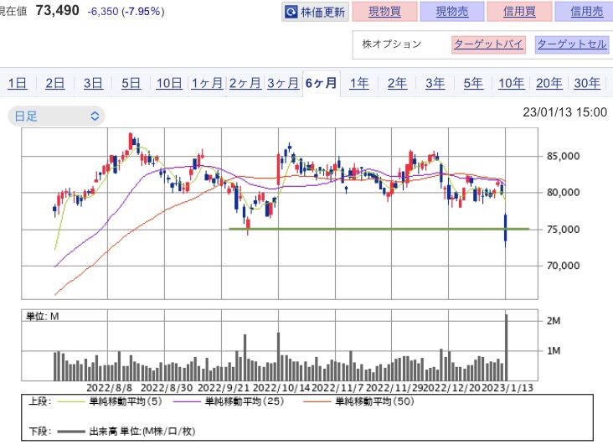Click the 現物売 button
The height and width of the screenshot is (445, 613).
(x=452, y=12)
